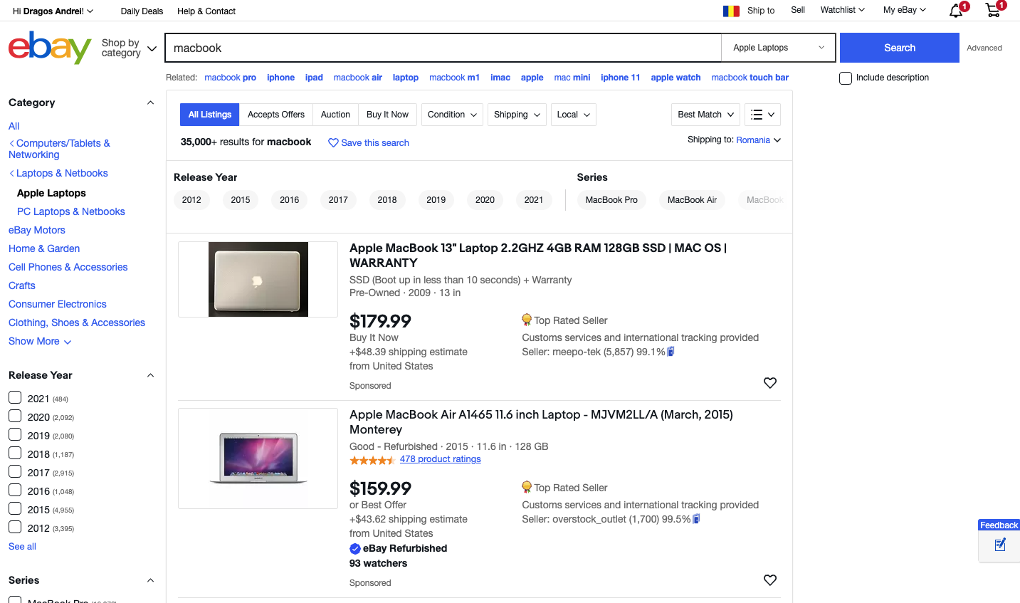Click the Feedback tab button
The height and width of the screenshot is (603, 1020).
(999, 525)
